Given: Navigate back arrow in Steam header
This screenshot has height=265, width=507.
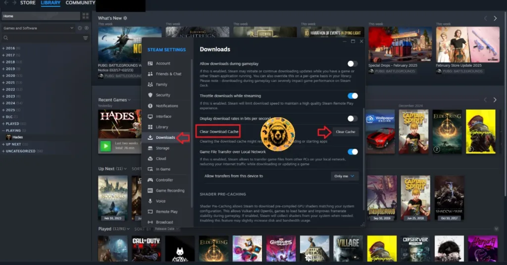Looking at the screenshot, I should (6, 2).
